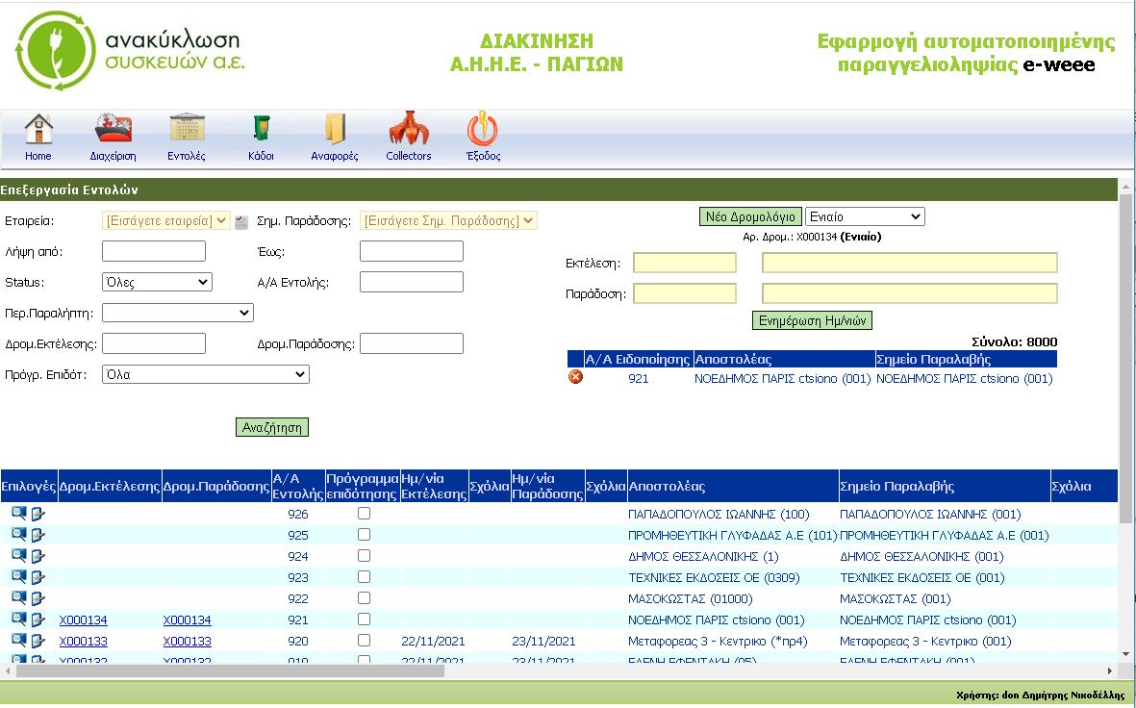Tick the subsidy checkbox for order 922
1136x708 pixels.
pos(364,597)
